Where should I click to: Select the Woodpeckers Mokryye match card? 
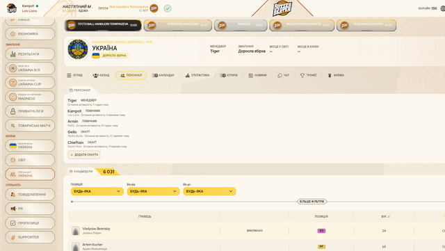(x=302, y=25)
